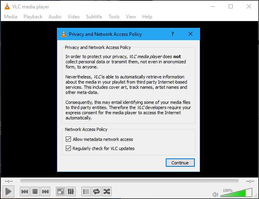
Task: Click Continue in privacy dialog
Action: (x=180, y=163)
